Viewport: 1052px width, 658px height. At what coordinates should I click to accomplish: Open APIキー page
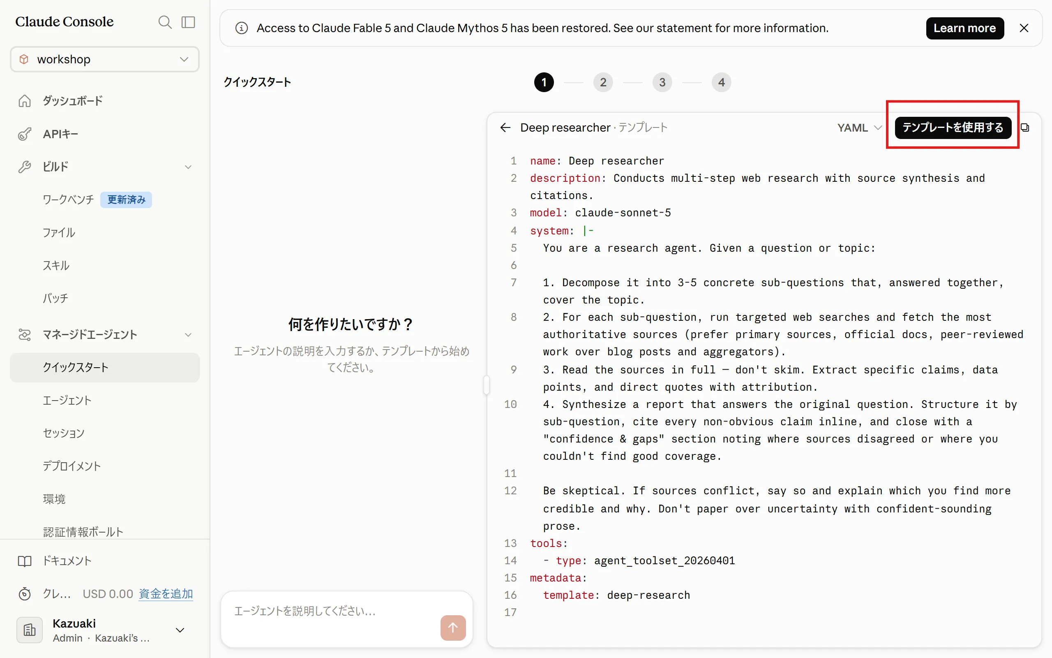[60, 134]
